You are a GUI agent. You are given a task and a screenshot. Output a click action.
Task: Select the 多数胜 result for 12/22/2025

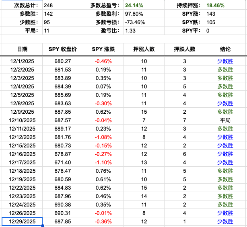click(x=226, y=188)
